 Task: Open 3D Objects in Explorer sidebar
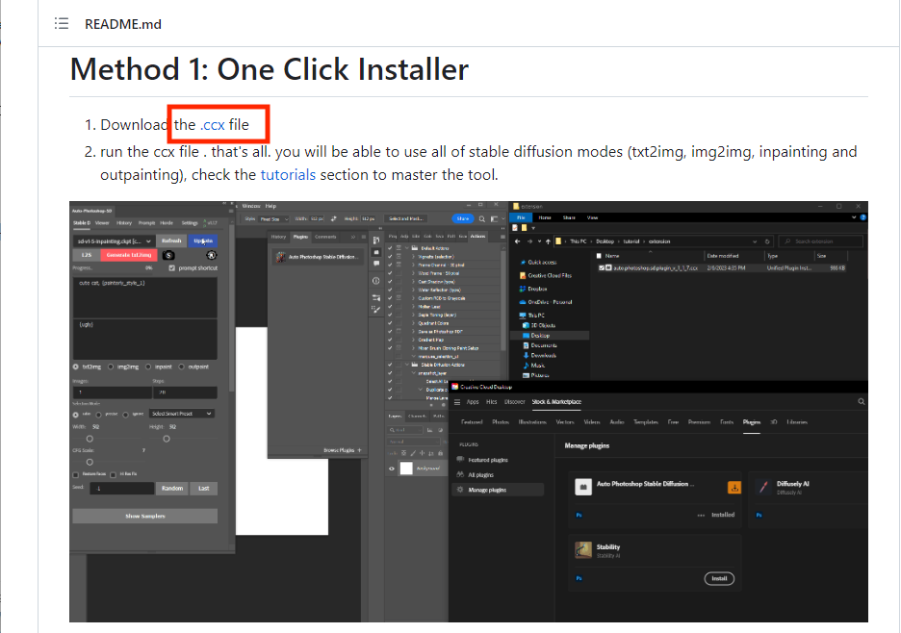[x=539, y=325]
